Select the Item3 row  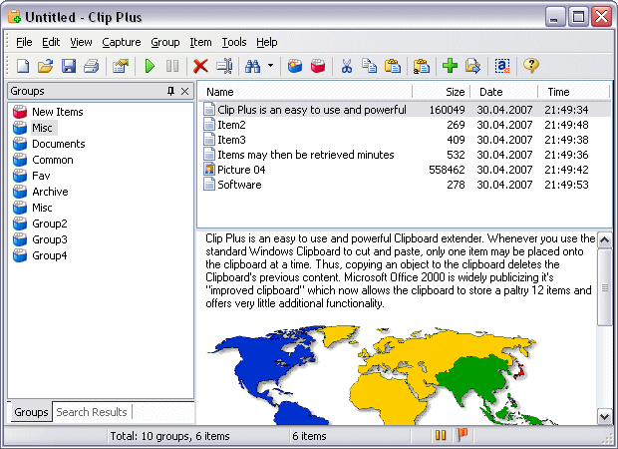405,140
